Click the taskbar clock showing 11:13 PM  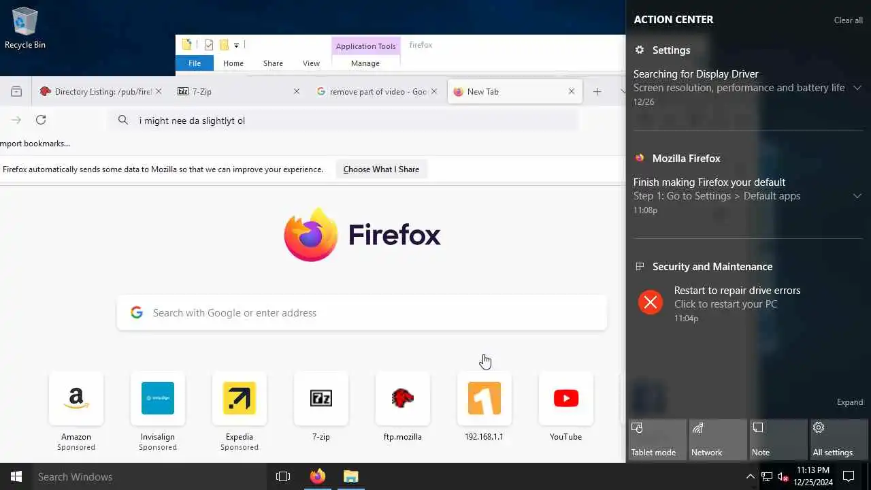[x=812, y=476]
